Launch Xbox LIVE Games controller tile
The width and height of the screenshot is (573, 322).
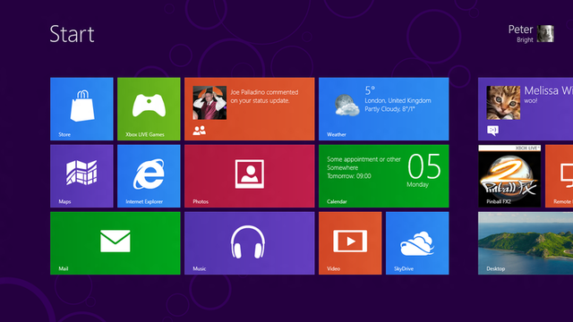149,109
